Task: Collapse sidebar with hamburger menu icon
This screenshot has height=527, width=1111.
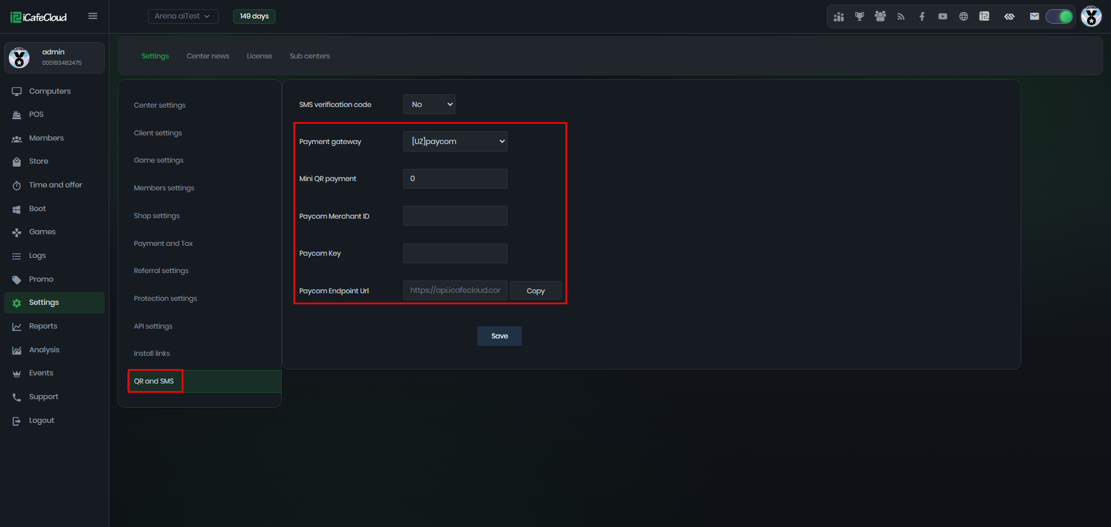Action: [x=93, y=16]
